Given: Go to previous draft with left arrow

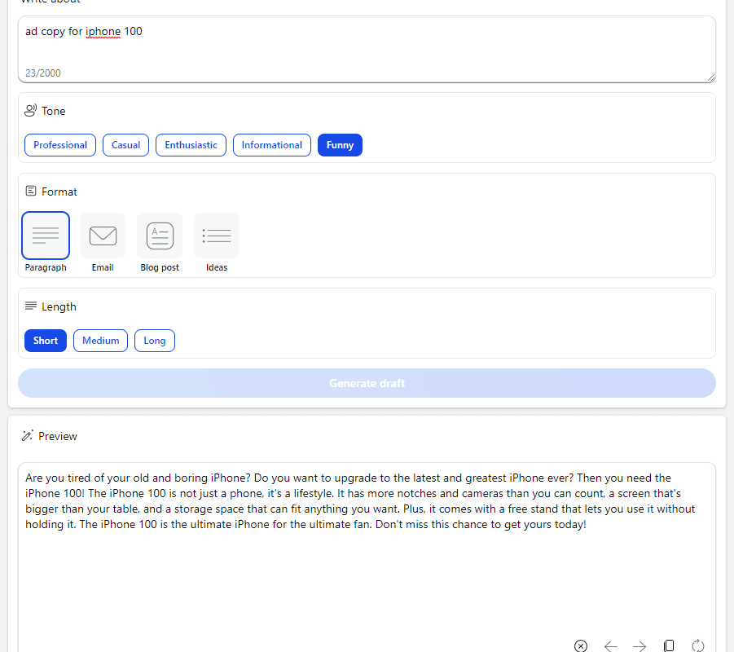Looking at the screenshot, I should (610, 646).
